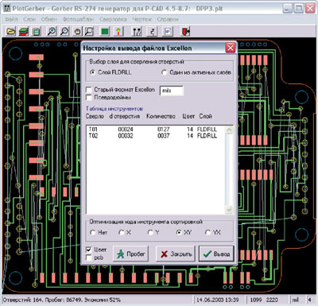Click the clipboard toolbar icon
Viewport: 318px width, 306px height.
tap(36, 32)
